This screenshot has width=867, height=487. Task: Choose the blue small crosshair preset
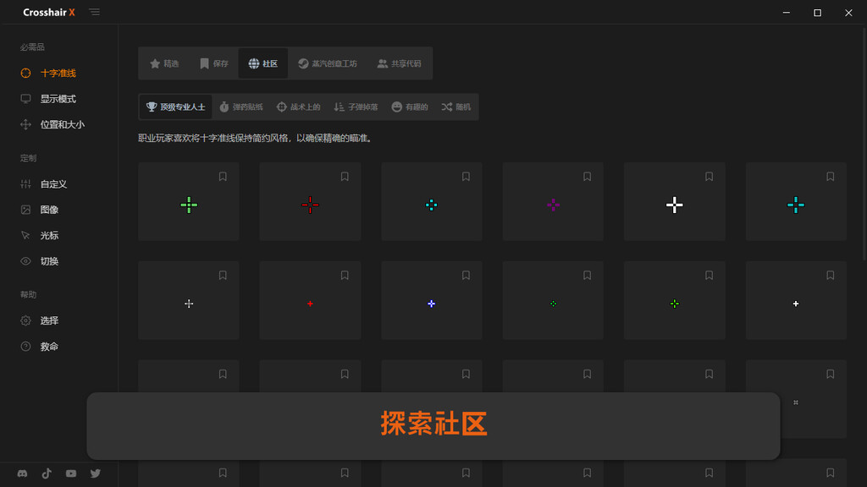431,304
